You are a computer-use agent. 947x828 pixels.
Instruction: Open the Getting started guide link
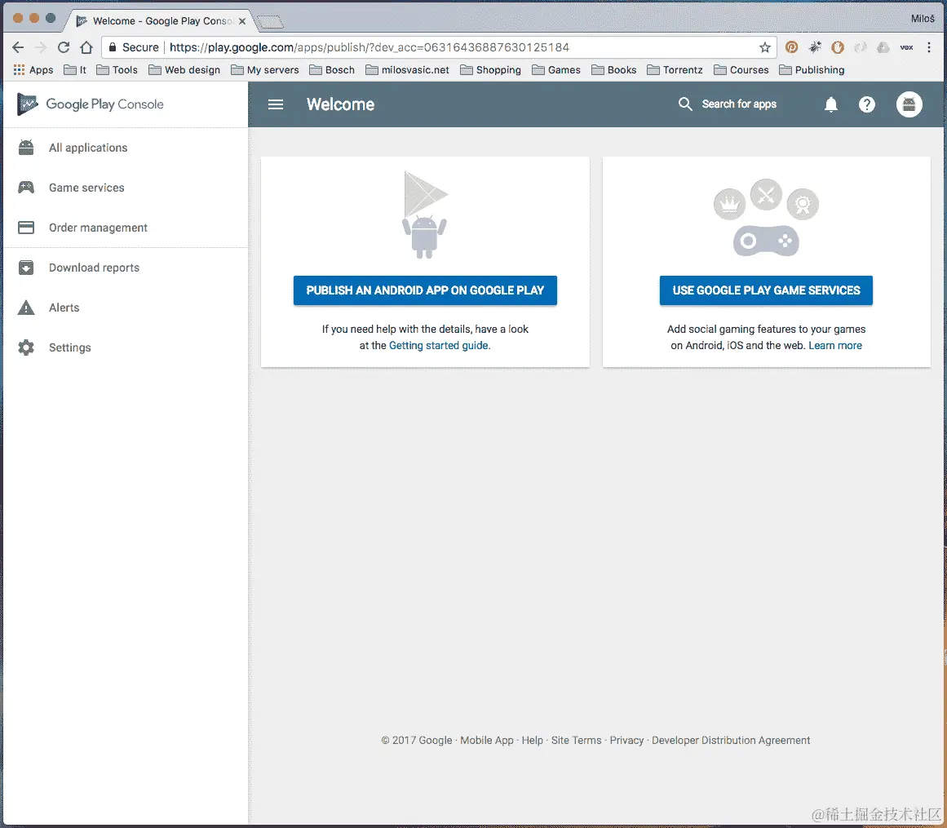[439, 345]
